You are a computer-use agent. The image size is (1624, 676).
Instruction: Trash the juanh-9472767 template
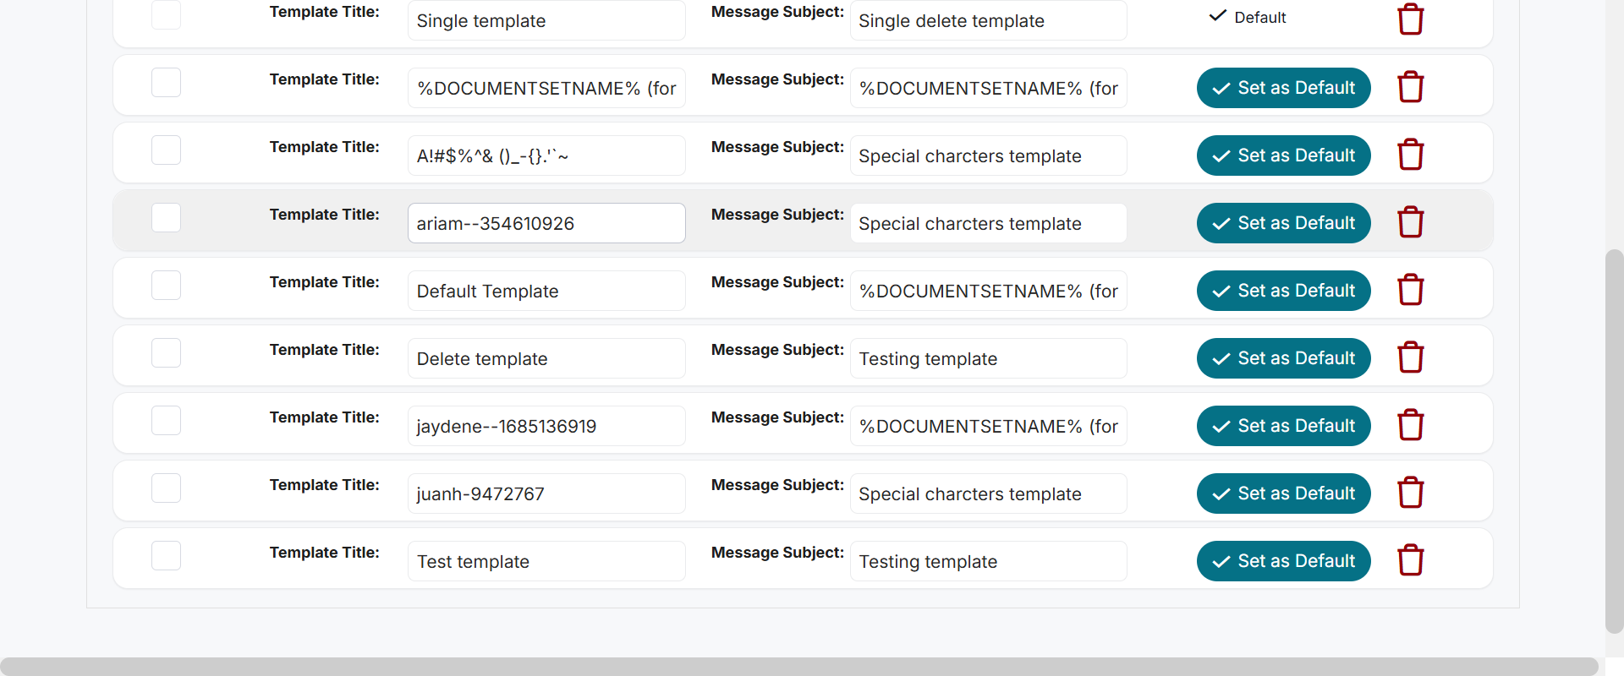click(1410, 493)
